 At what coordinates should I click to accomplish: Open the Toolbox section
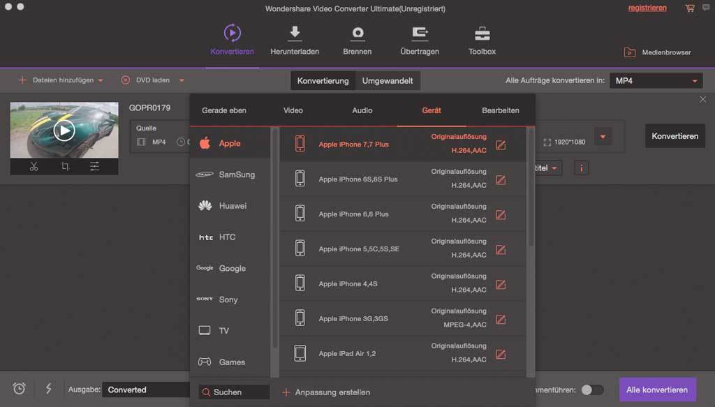[x=482, y=40]
